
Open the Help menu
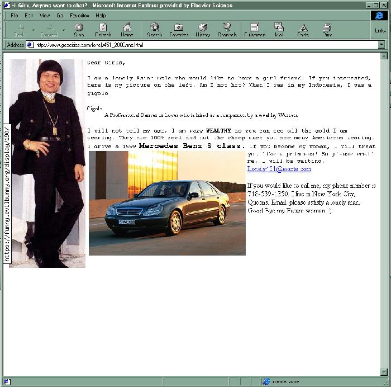click(x=101, y=16)
